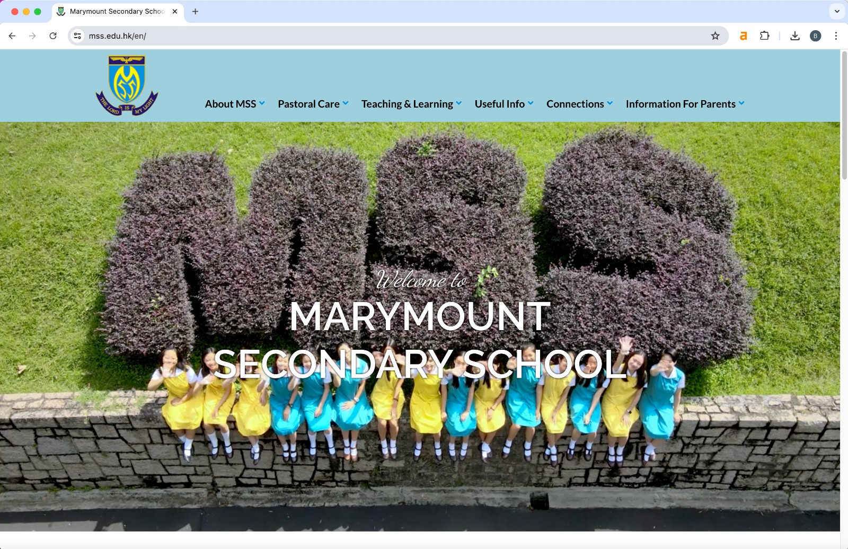Viewport: 848px width, 549px height.
Task: Open the Information For Parents menu
Action: [681, 104]
